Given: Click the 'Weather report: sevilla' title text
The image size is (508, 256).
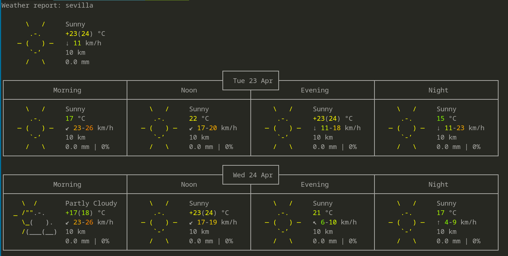Looking at the screenshot, I should pos(48,5).
